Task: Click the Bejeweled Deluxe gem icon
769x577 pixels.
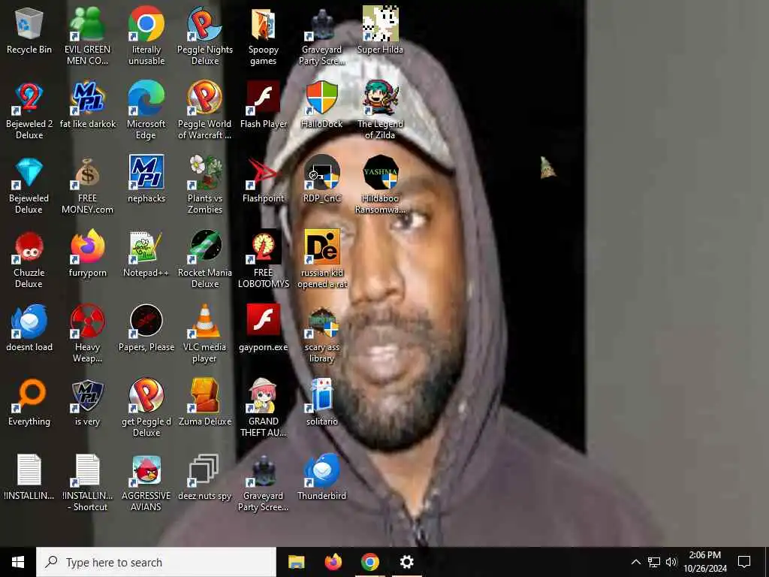Action: [29, 173]
